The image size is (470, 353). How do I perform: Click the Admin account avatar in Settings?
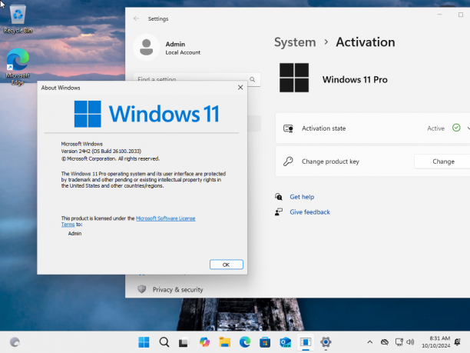[146, 48]
